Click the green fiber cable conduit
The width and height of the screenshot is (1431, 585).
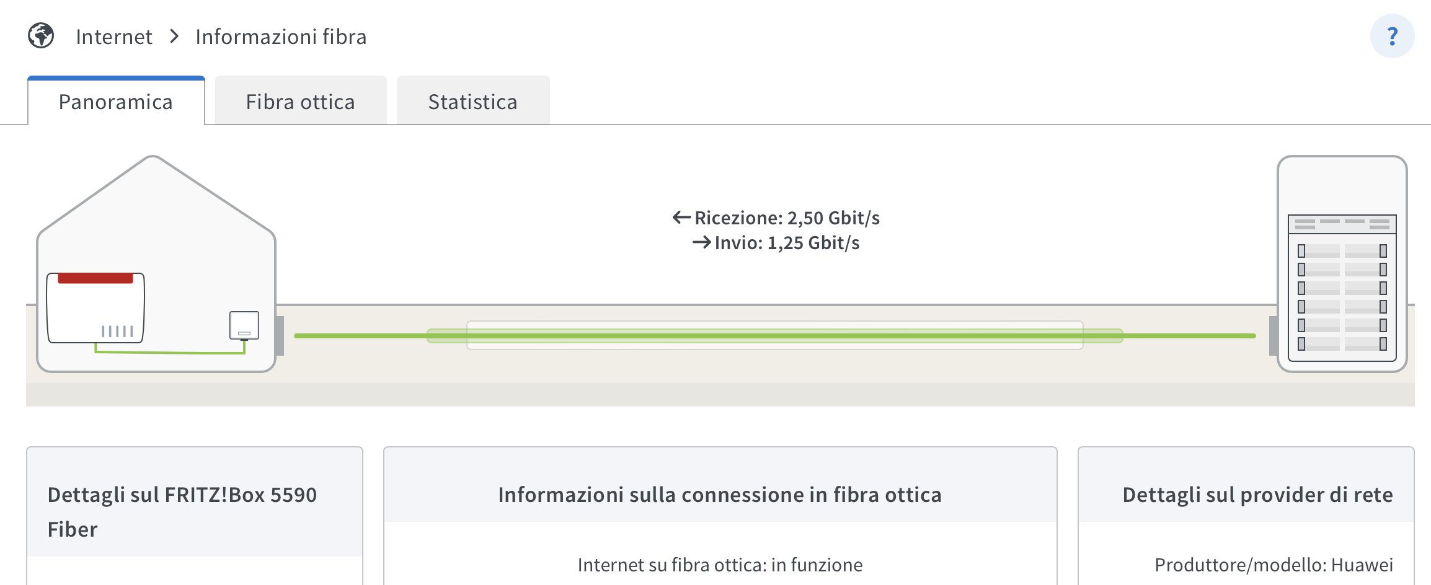[774, 335]
